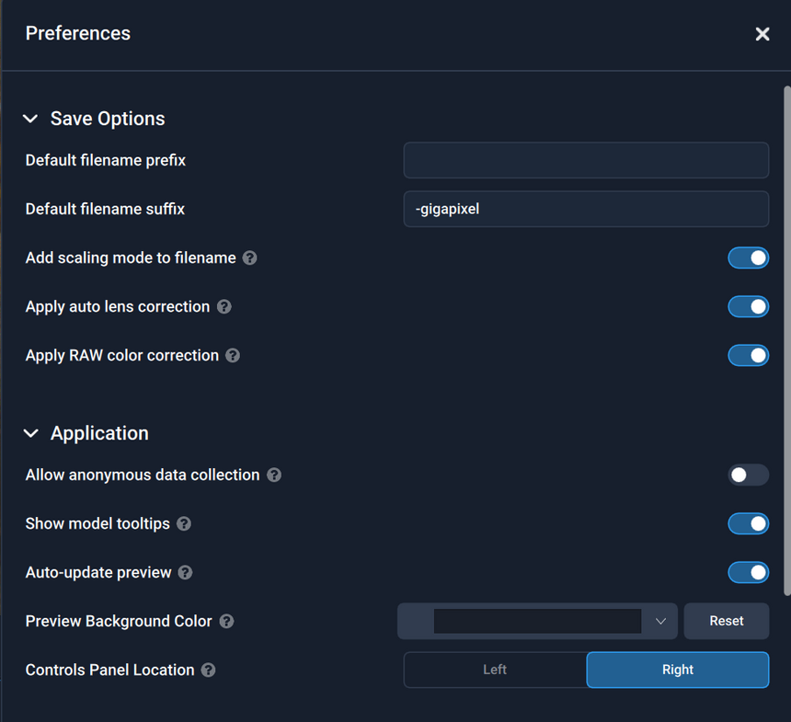
Task: Choose Right controls panel location
Action: pyautogui.click(x=677, y=670)
